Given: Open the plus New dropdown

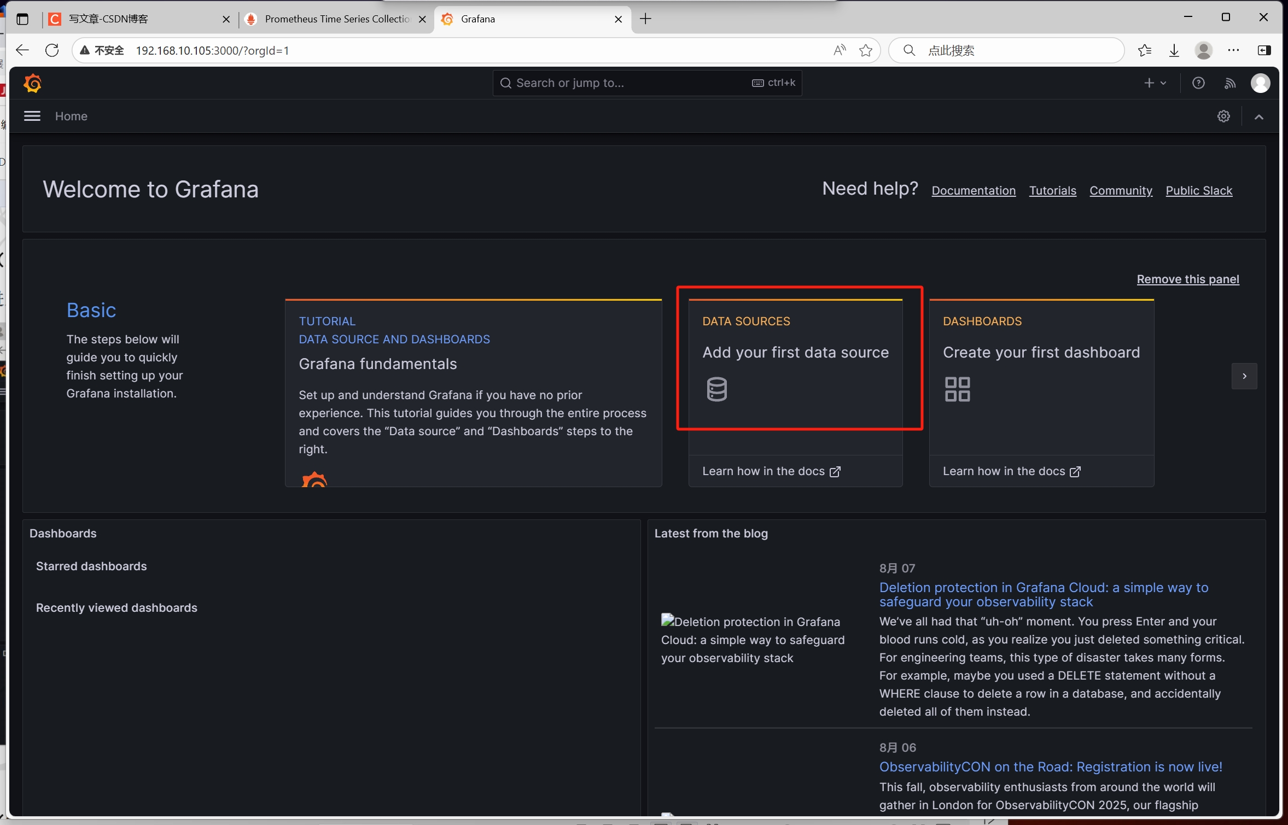Looking at the screenshot, I should [x=1155, y=83].
